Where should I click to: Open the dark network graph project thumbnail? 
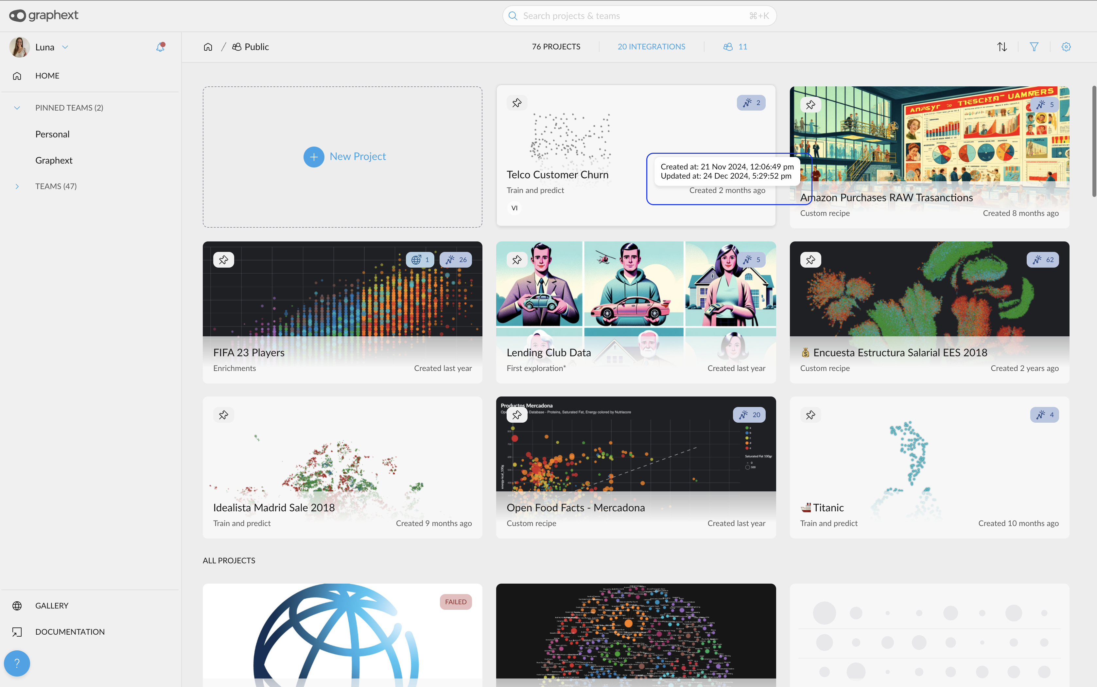636,635
